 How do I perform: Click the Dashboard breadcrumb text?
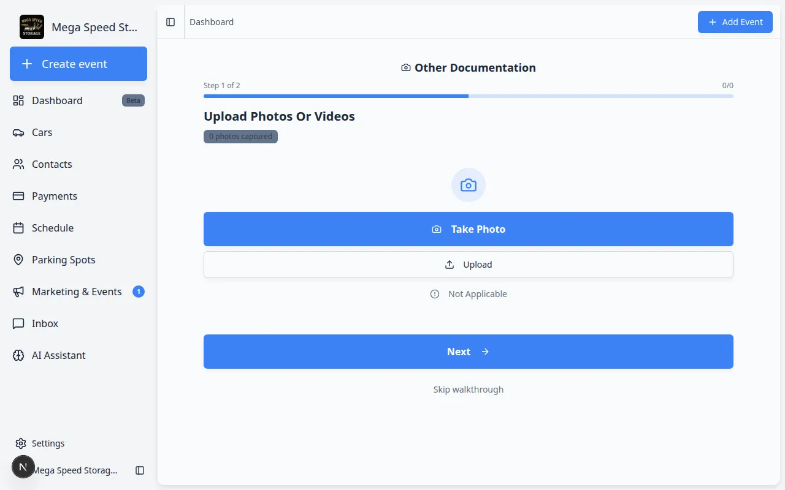tap(212, 22)
